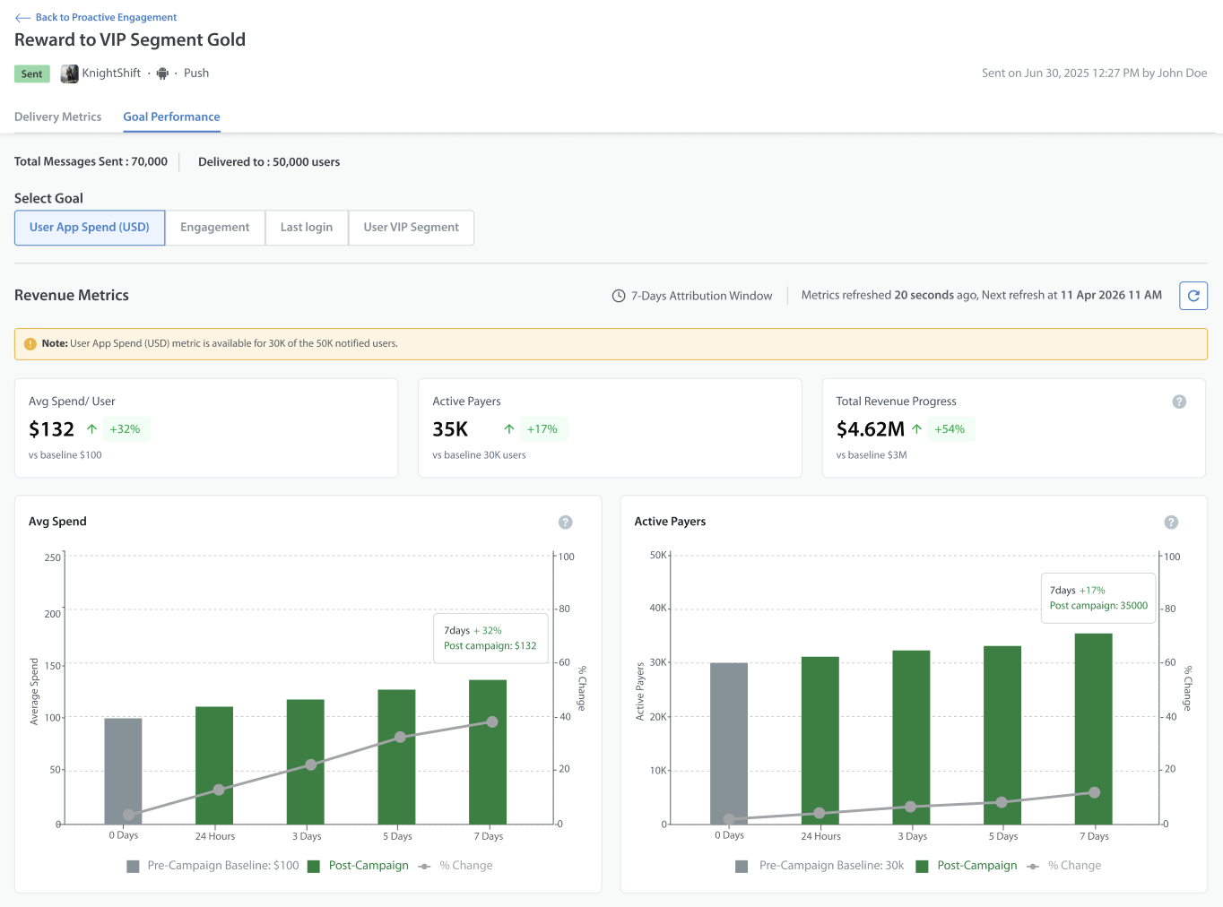This screenshot has width=1223, height=907.
Task: Click Avg Spend chart help icon
Action: click(x=565, y=523)
